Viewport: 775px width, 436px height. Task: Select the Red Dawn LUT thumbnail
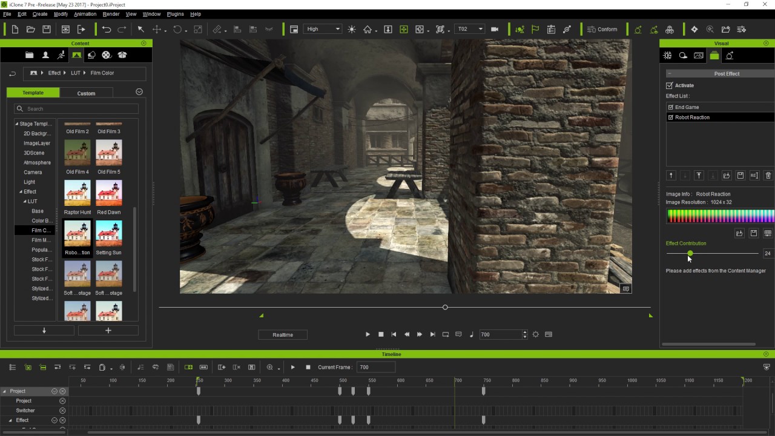click(108, 193)
